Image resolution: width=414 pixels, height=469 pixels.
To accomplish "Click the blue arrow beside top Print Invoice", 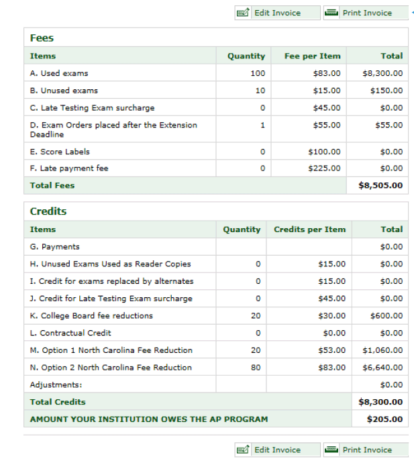I will click(413, 13).
